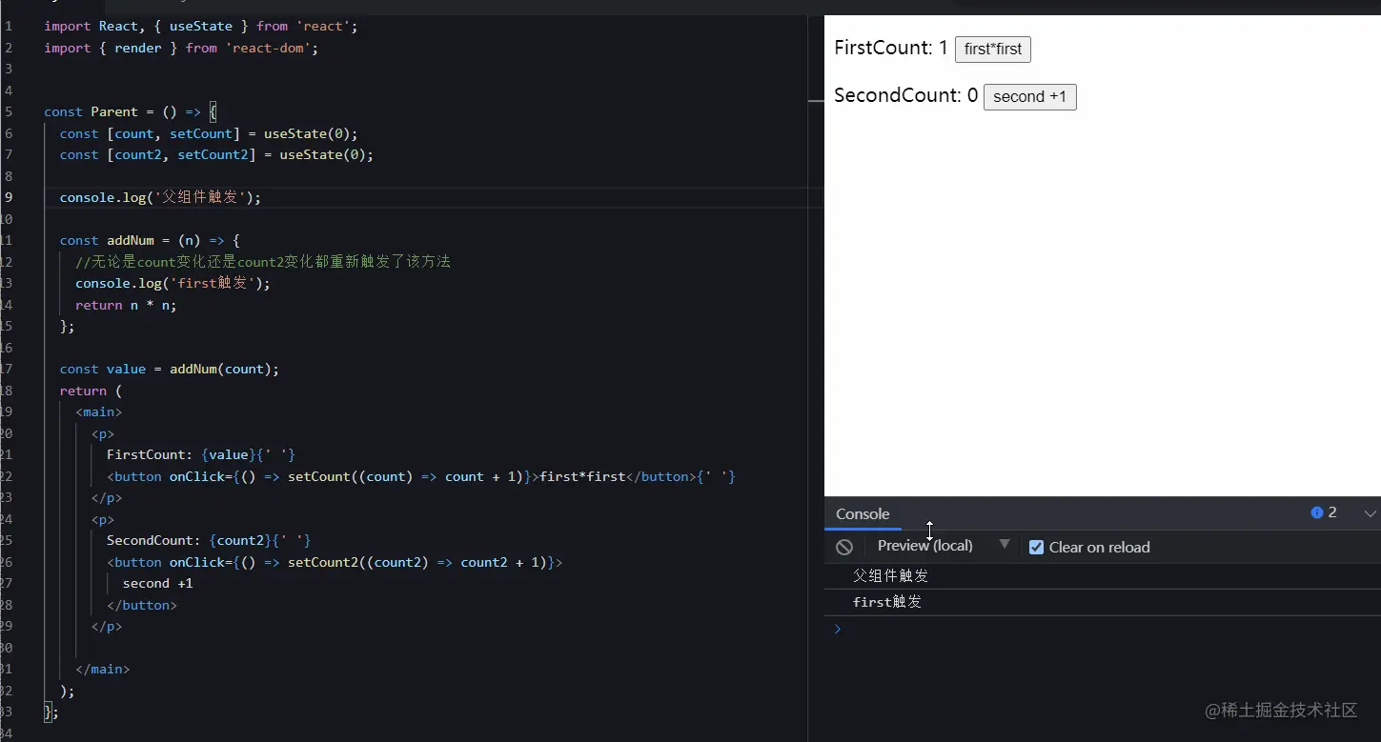Viewport: 1381px width, 742px height.
Task: Click the console.log('父组件触发') code line
Action: coord(160,197)
